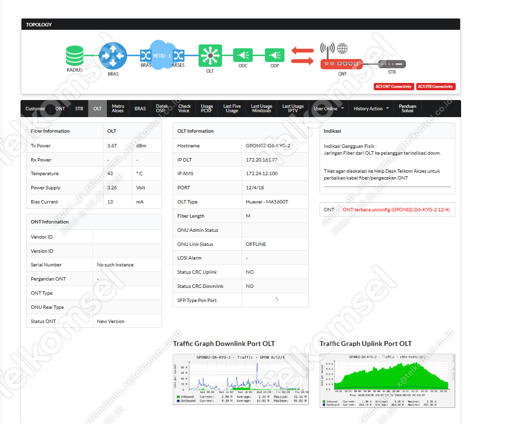Expand the User Online dropdown
This screenshot has width=505, height=424.
click(x=328, y=108)
